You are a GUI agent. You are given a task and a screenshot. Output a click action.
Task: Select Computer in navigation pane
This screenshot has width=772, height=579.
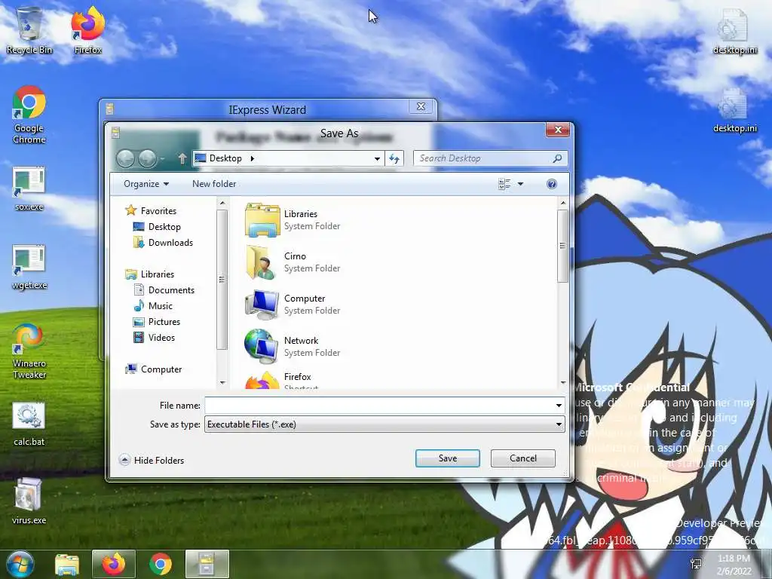click(154, 369)
